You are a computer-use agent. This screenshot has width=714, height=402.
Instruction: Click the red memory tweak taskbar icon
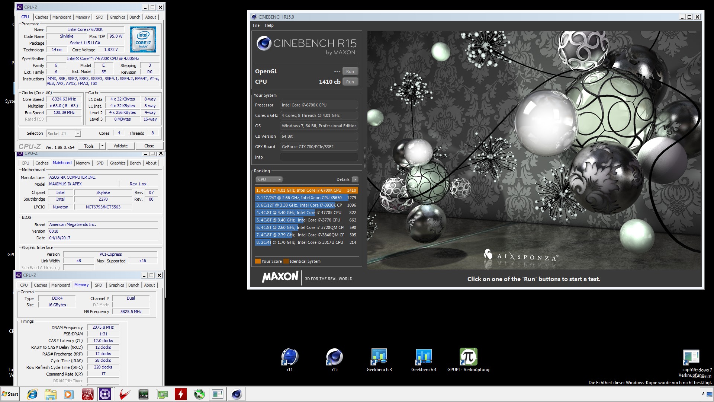(87, 394)
